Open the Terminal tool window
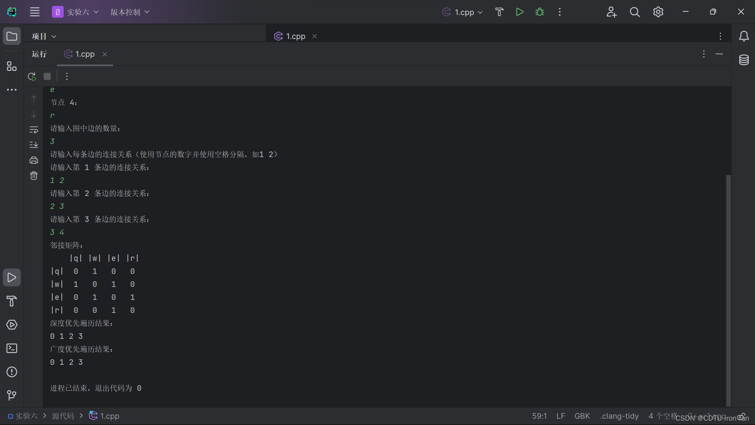The width and height of the screenshot is (755, 425). pyautogui.click(x=12, y=348)
